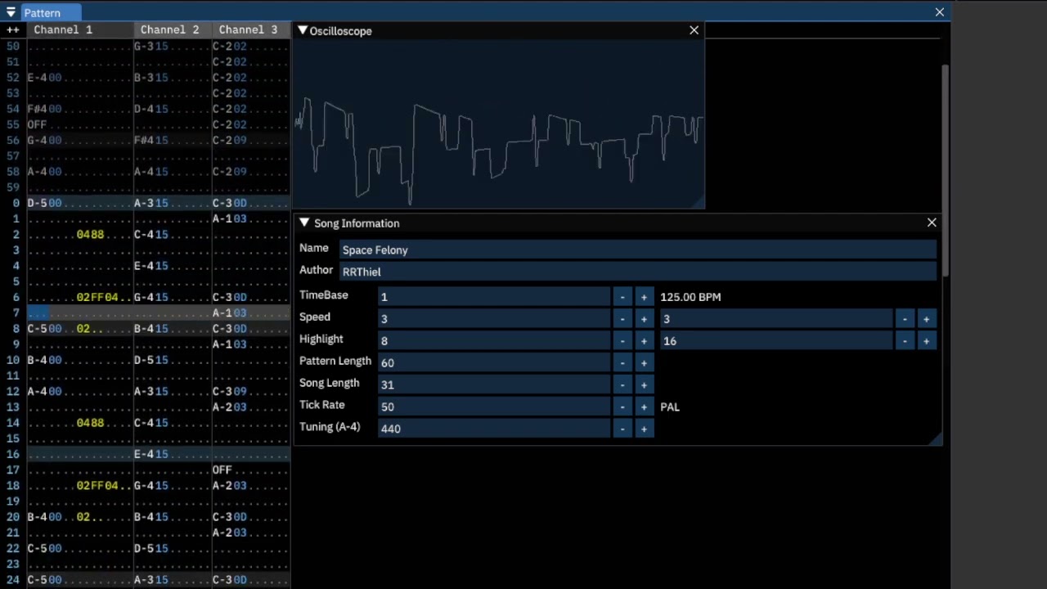Increase Tuning (A-4) value
This screenshot has width=1047, height=589.
pos(644,429)
